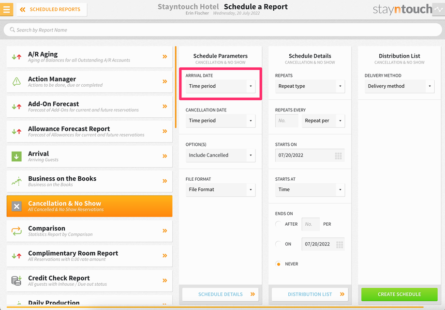Click the activity pulse icon top right
This screenshot has height=310, width=445.
439,9
